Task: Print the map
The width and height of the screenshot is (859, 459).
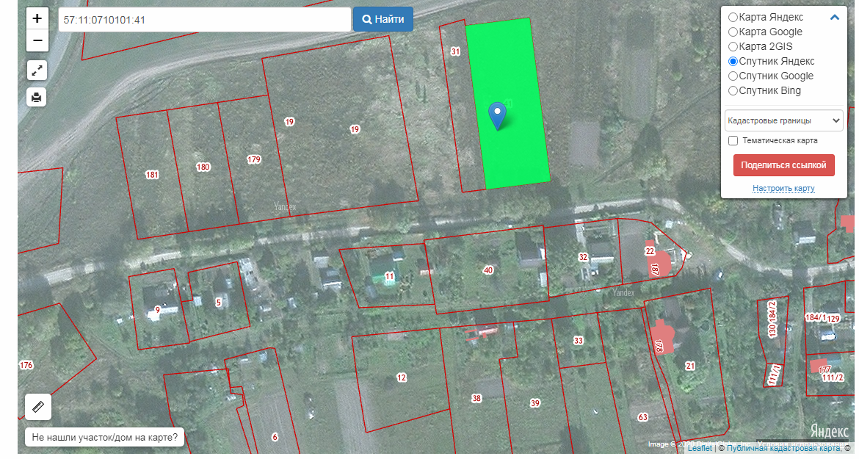Action: pyautogui.click(x=37, y=96)
